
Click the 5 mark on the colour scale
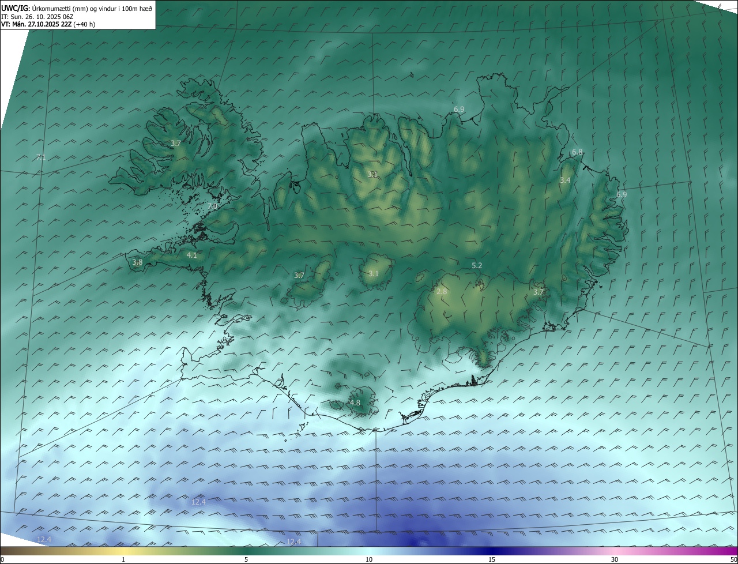point(246,559)
